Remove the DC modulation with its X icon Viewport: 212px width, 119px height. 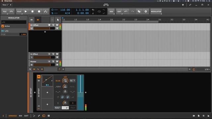[x=2, y=34]
